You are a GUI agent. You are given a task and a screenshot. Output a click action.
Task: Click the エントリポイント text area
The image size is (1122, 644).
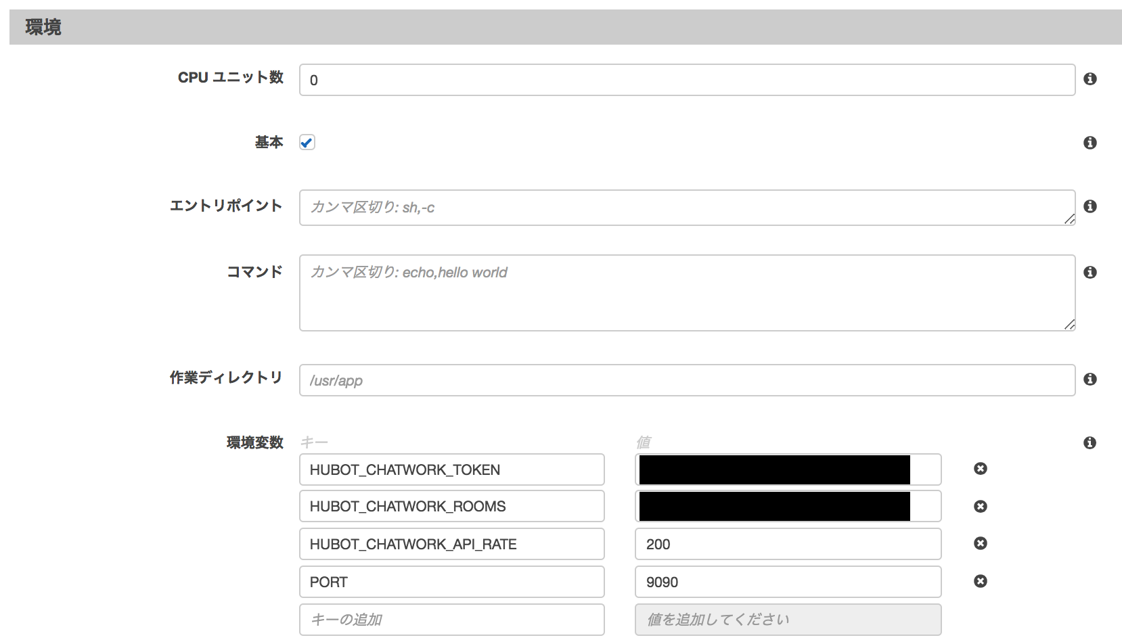pos(687,208)
